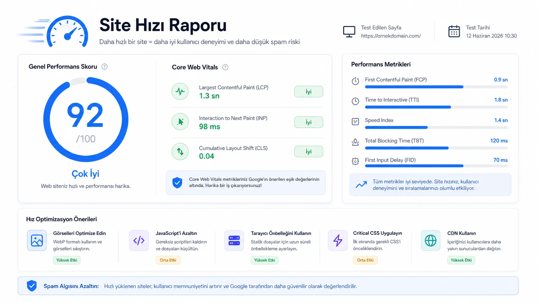The height and width of the screenshot is (303, 538).
Task: Click Orta Etki tag under Critical CSS Uygulayın
Action: pos(365,260)
